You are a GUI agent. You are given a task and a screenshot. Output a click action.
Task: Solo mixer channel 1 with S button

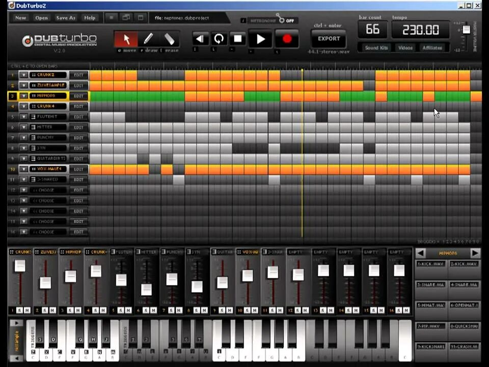(x=20, y=310)
